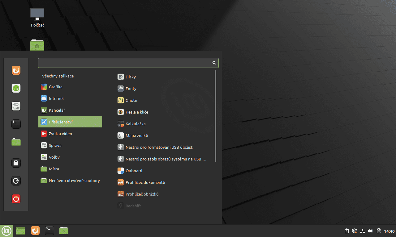The height and width of the screenshot is (237, 396).
Task: Click the Linux Mint menu button
Action: point(6,231)
